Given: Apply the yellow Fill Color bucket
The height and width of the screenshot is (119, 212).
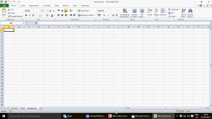Looking at the screenshot, I should click(x=47, y=16).
